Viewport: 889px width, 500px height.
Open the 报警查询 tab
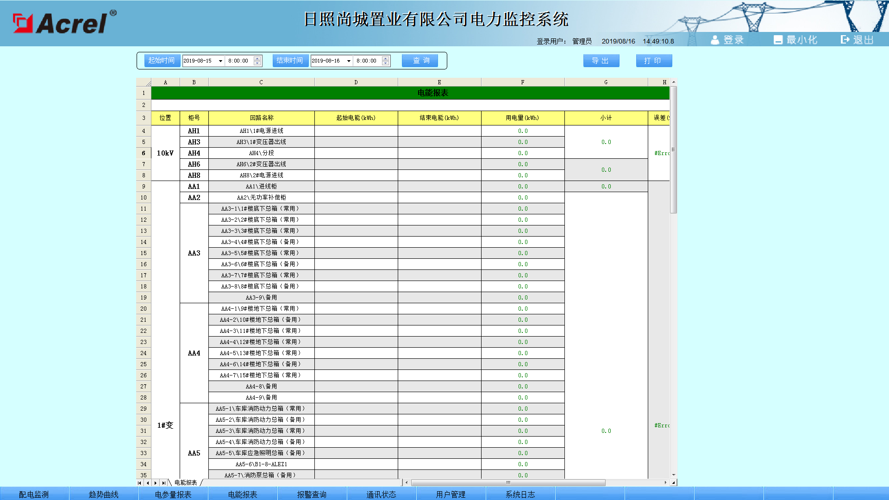click(312, 494)
